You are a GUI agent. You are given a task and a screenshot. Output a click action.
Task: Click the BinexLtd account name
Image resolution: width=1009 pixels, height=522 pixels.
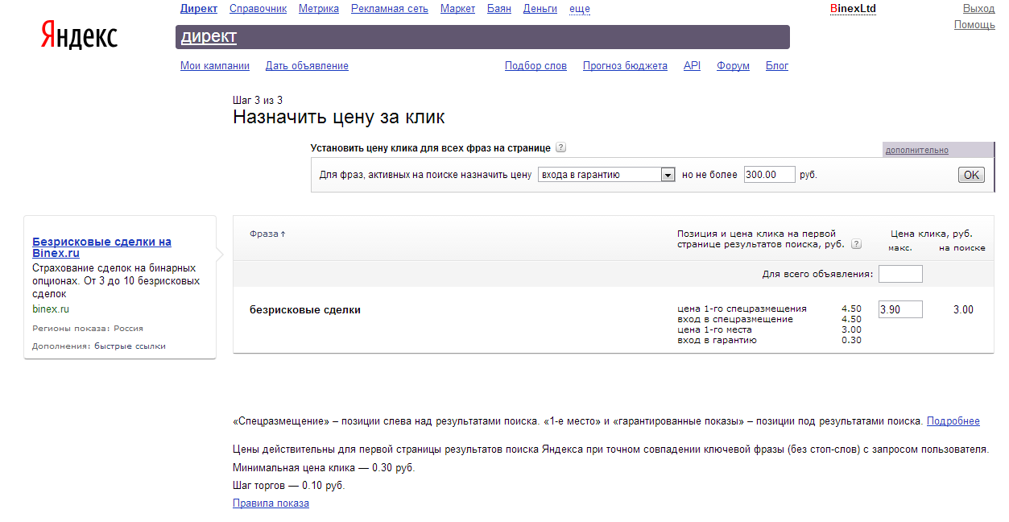point(853,9)
